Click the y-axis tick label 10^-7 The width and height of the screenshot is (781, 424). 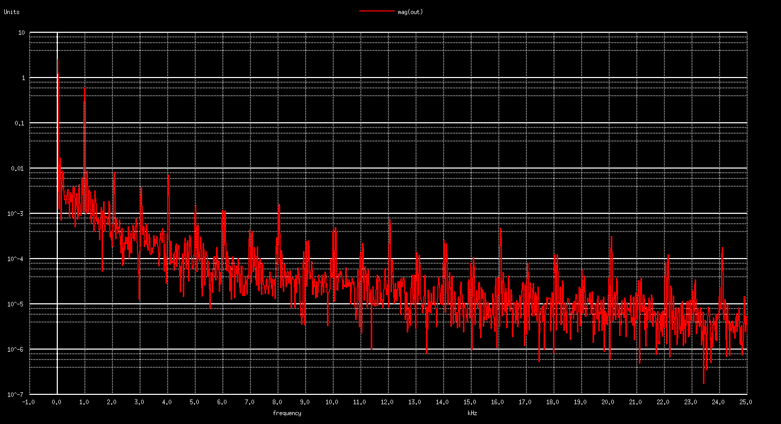click(x=16, y=394)
